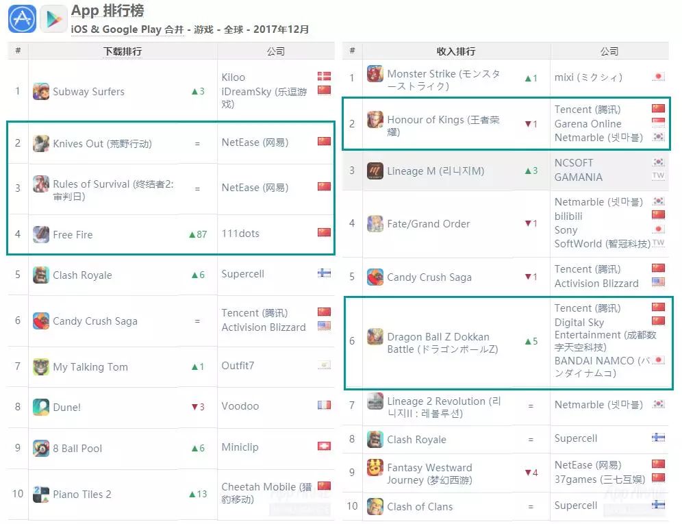Screen dimensions: 682x524
Task: Click the iOS & Google Play subtitle text
Action: 190,29
